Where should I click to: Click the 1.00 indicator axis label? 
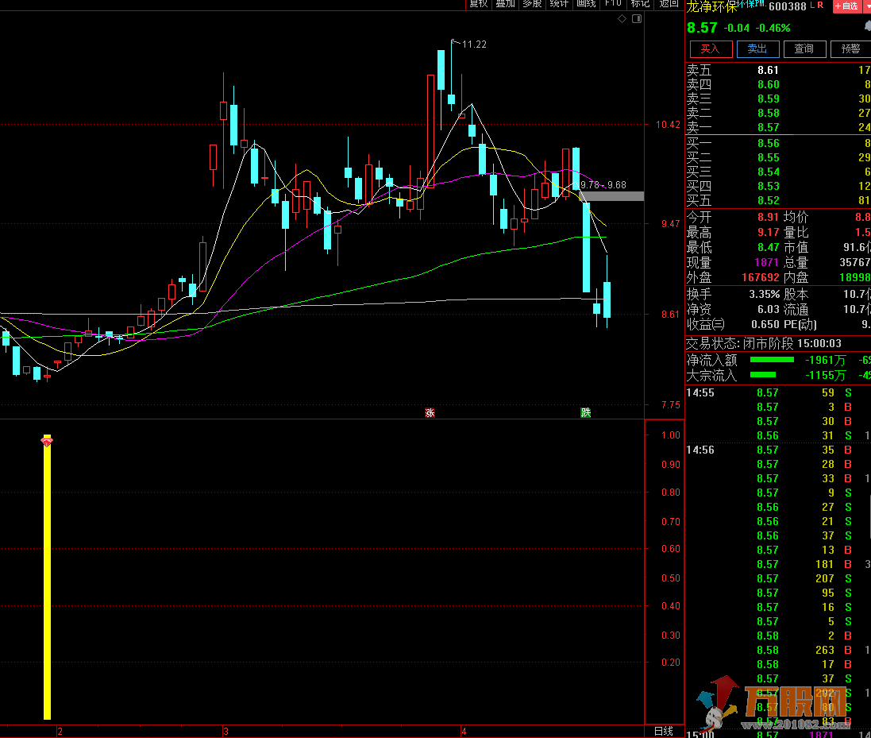pyautogui.click(x=670, y=435)
